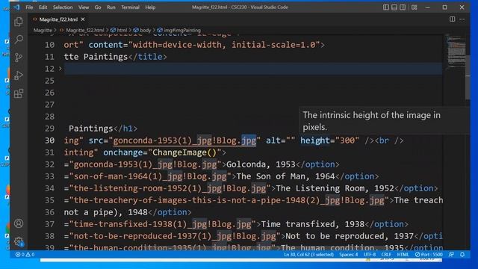Open editor More Actions ellipsis
Screen dimensions: 478x269
click(x=462, y=19)
